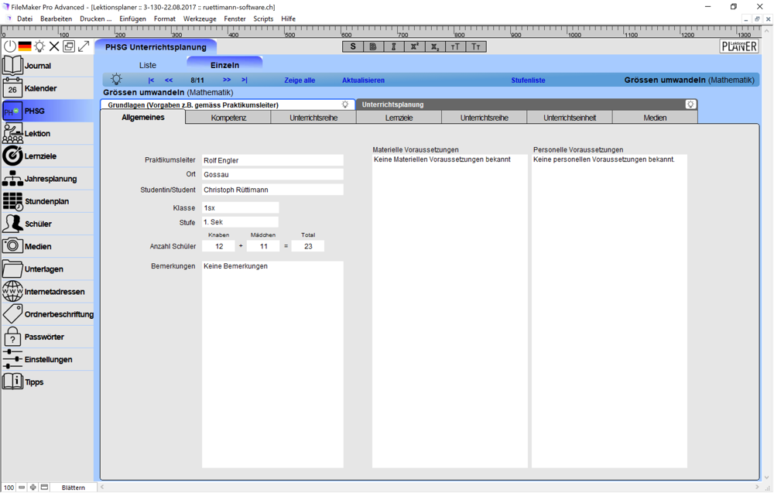Screen dimensions: 774x493
Task: Switch to the Kompetenz tab
Action: coord(228,118)
